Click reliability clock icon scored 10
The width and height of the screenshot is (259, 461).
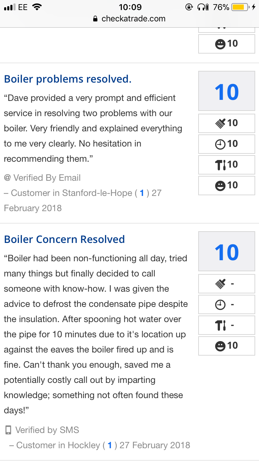[220, 144]
